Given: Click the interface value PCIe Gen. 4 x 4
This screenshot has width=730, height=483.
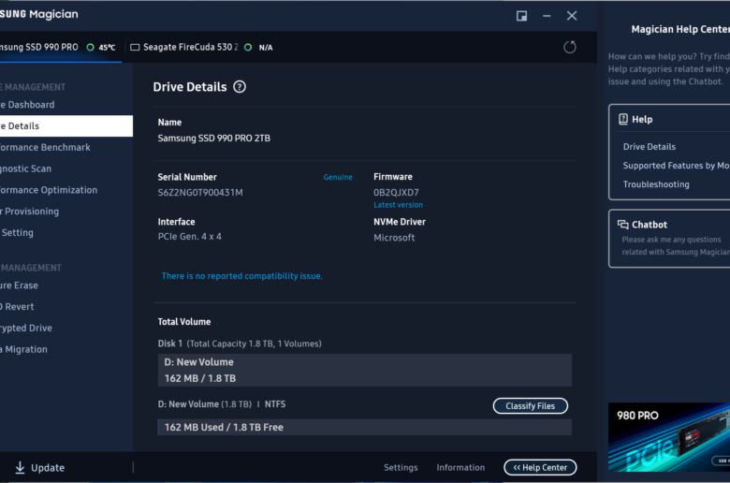Looking at the screenshot, I should point(189,237).
